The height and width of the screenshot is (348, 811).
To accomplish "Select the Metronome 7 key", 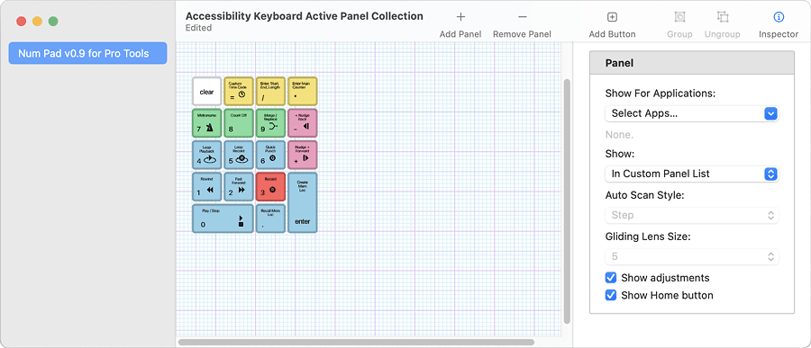I will pyautogui.click(x=207, y=123).
